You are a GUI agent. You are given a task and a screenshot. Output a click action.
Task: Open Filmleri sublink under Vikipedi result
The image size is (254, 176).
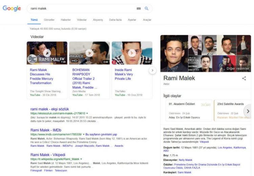coord(48,170)
